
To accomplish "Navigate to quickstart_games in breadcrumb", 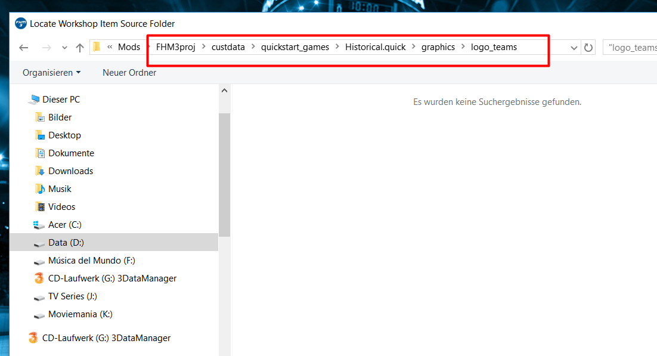I will point(295,47).
